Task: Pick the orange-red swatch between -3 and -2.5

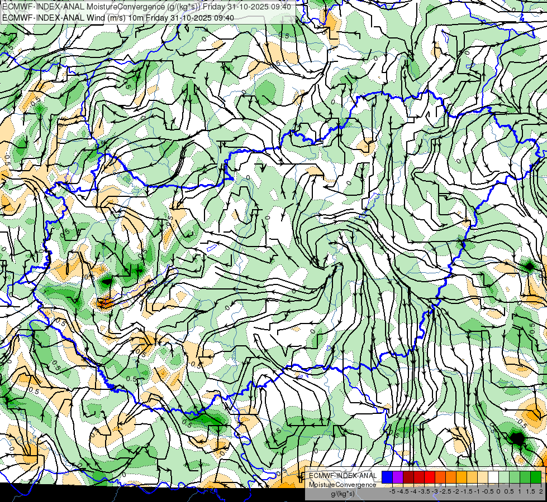Action: pyautogui.click(x=440, y=477)
